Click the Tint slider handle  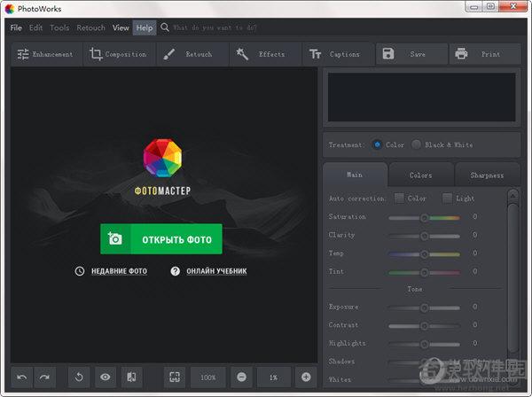[x=424, y=272]
